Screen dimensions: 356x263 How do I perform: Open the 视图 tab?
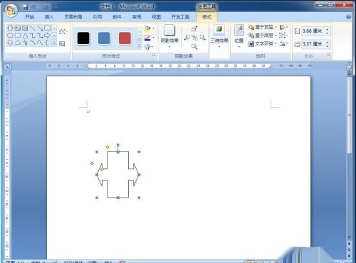click(x=156, y=17)
